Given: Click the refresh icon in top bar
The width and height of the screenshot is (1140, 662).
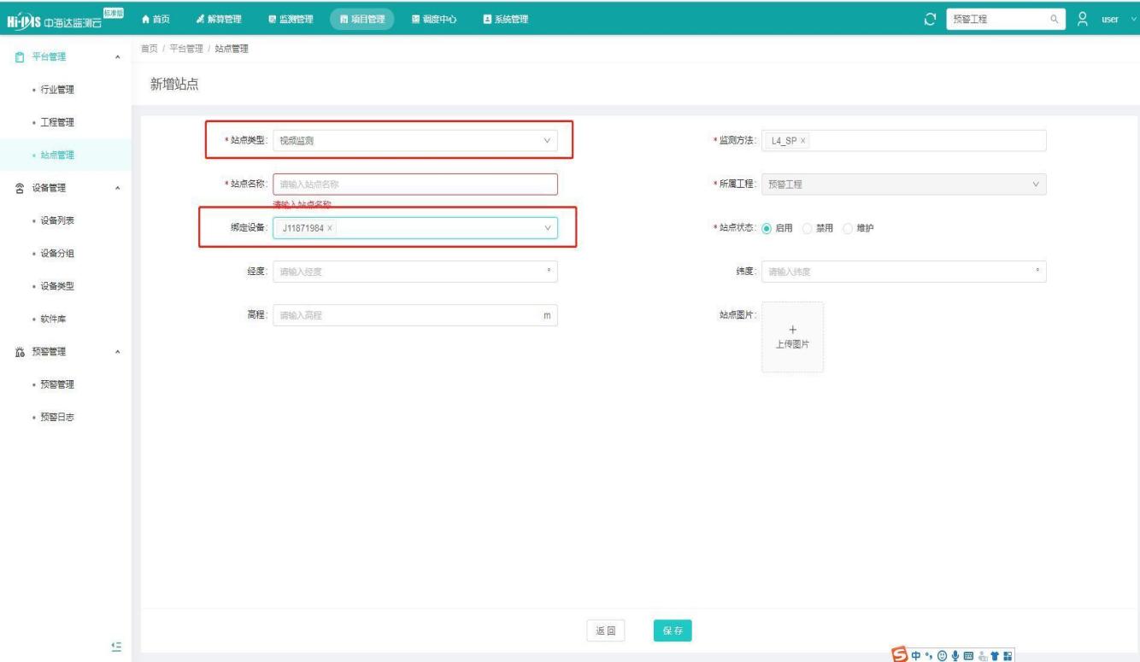Looking at the screenshot, I should pyautogui.click(x=930, y=20).
